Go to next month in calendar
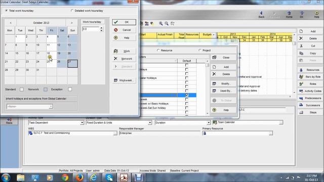 [72, 23]
